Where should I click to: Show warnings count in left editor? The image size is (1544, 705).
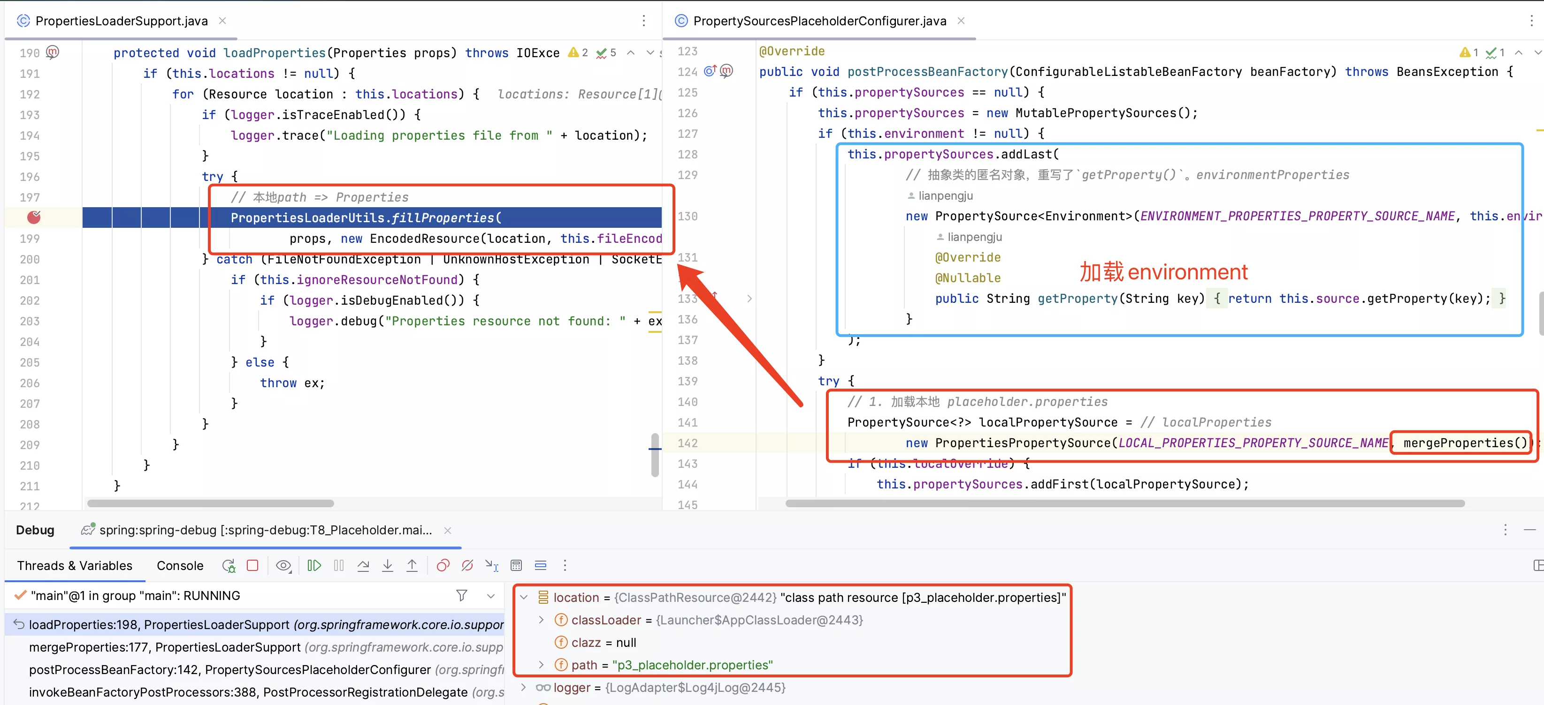578,52
